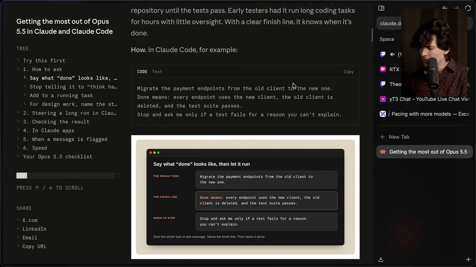The image size is (476, 267).
Task: Click the down arrow scroll hint icon
Action: [51, 188]
